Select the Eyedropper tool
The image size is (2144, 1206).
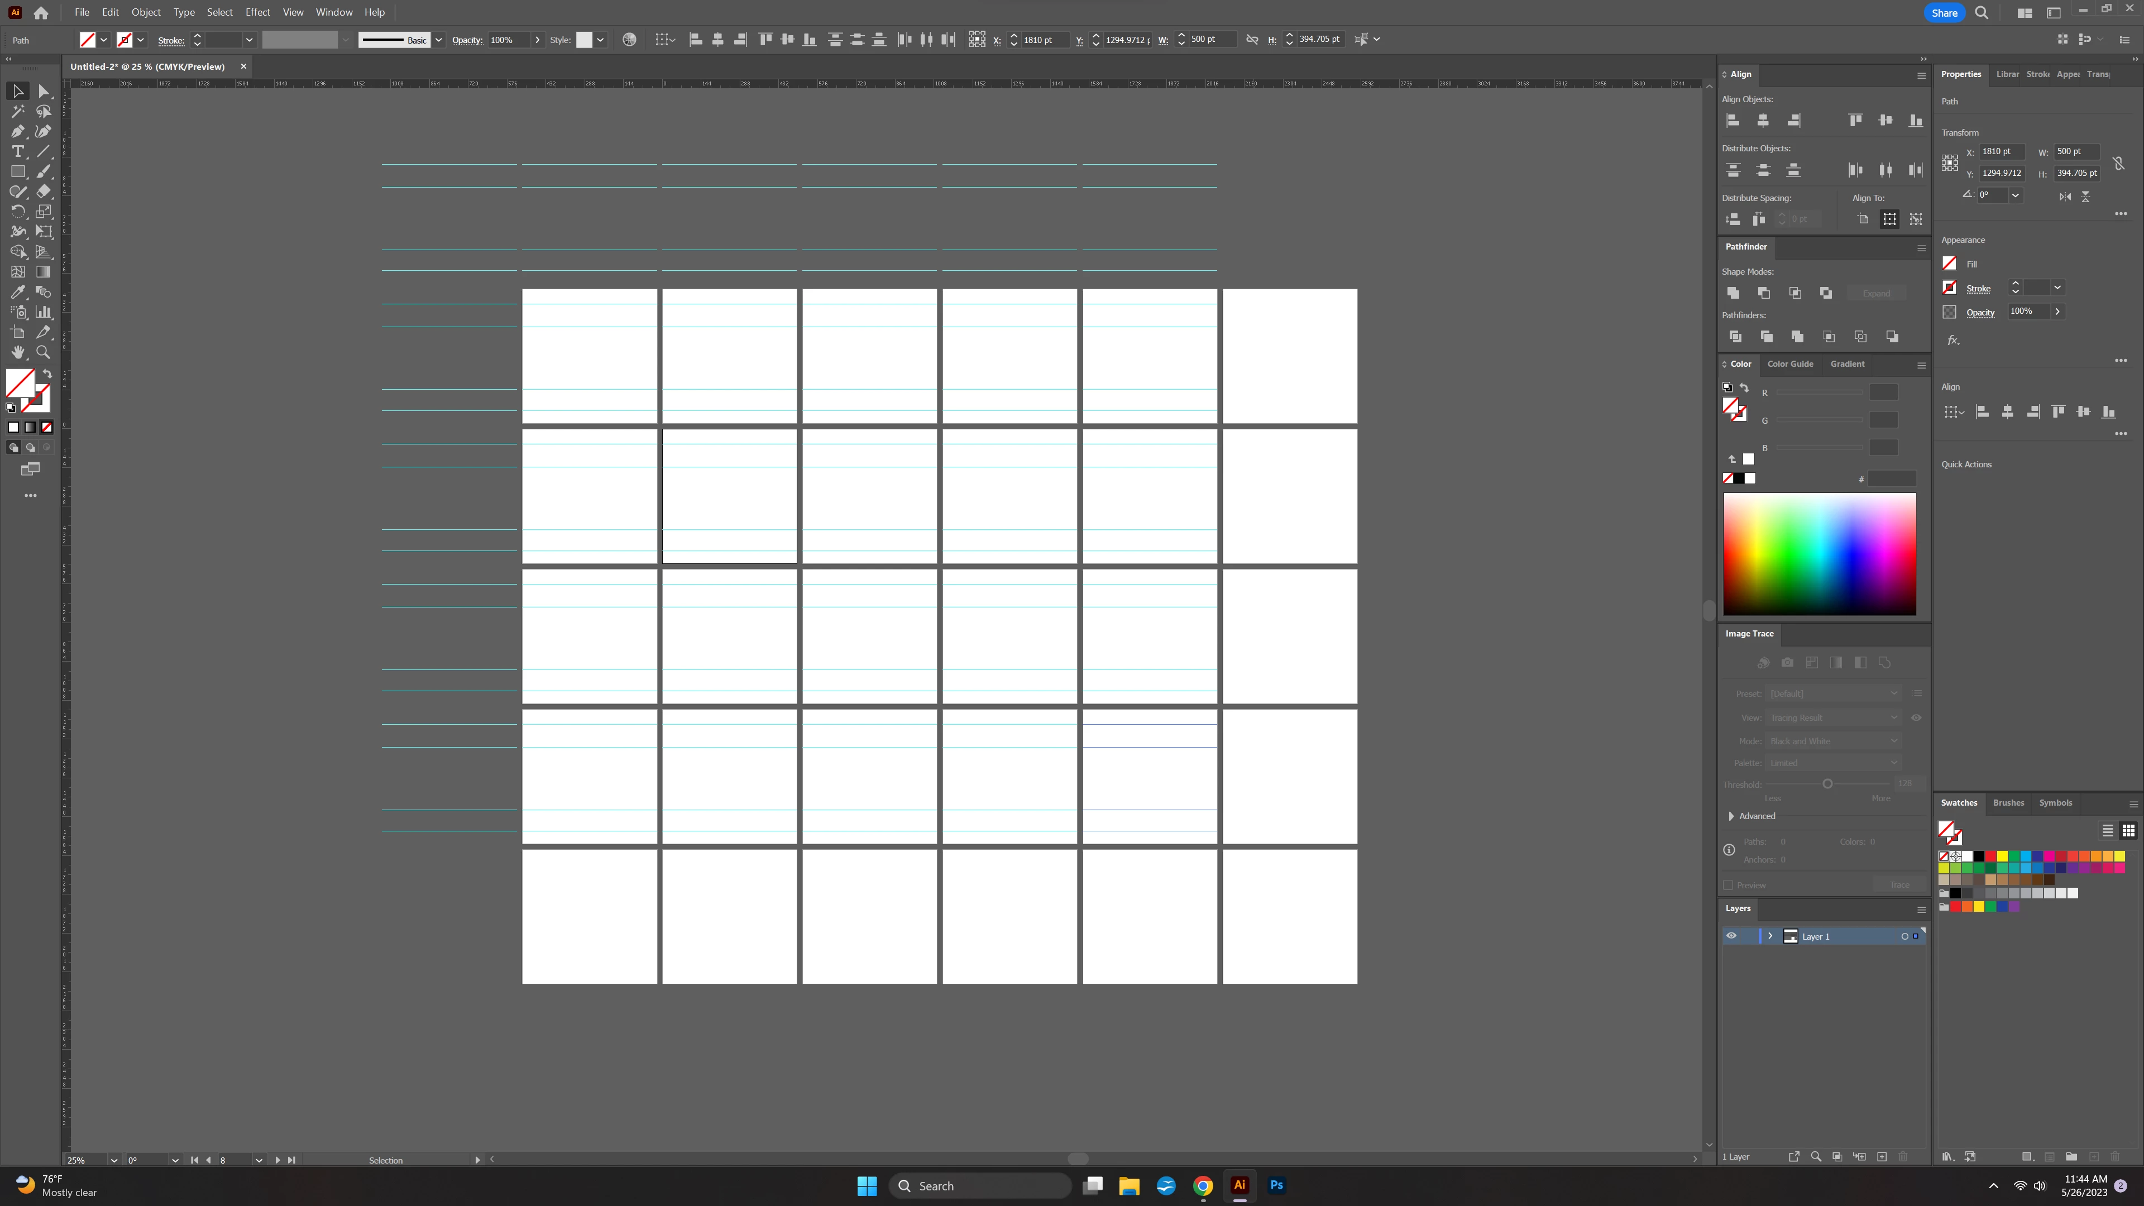(x=17, y=292)
